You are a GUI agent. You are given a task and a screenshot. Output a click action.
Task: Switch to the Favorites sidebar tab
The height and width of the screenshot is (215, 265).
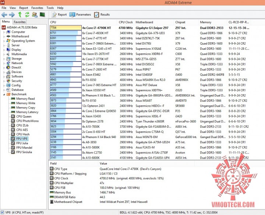pyautogui.click(x=20, y=22)
